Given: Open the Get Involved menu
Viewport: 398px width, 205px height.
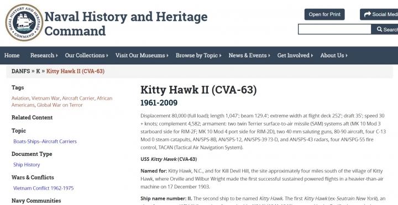Looking at the screenshot, I should coord(295,56).
